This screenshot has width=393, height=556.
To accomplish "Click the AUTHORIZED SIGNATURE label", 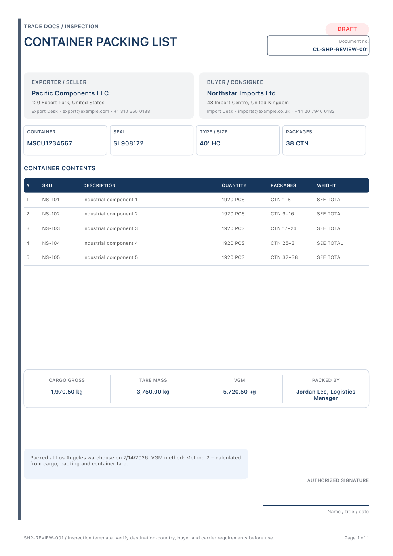I will [338, 480].
